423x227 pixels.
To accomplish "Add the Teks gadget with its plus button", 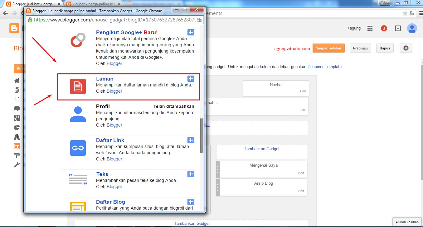I will click(x=191, y=174).
